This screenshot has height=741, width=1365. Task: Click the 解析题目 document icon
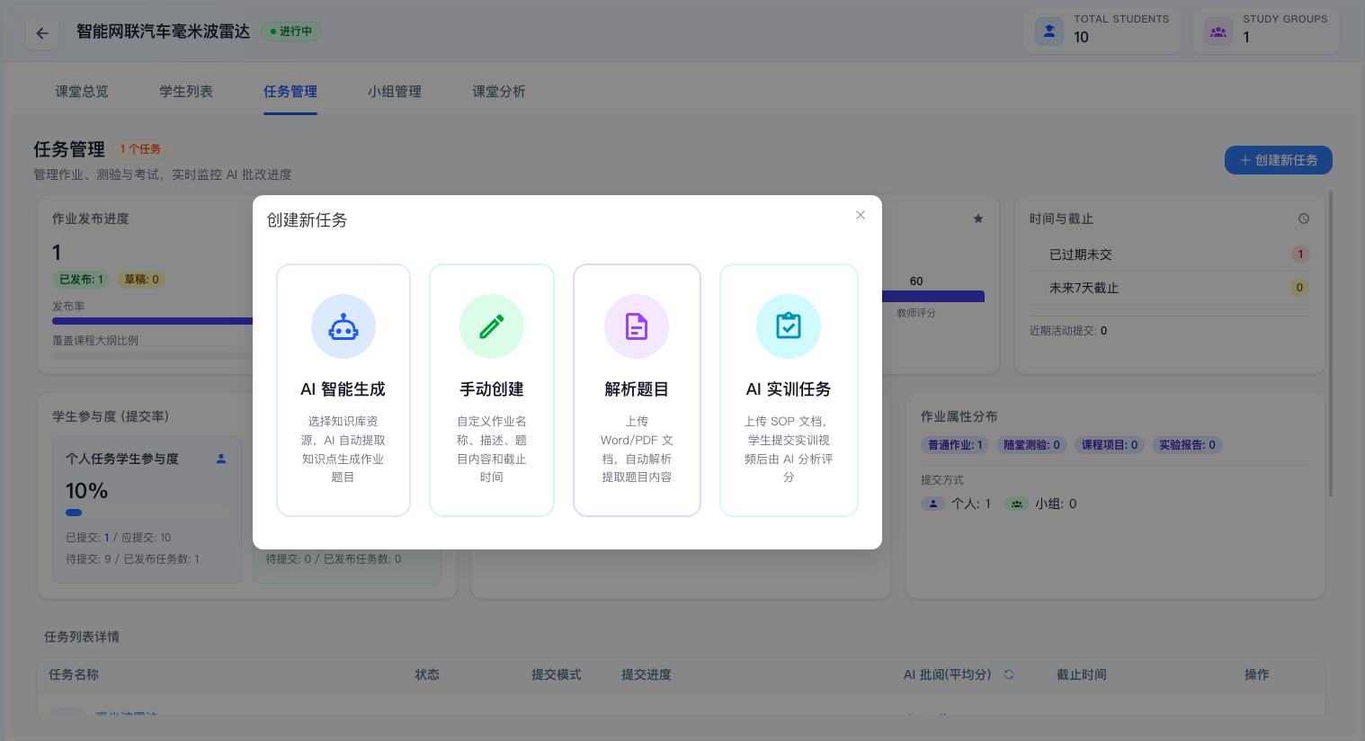pyautogui.click(x=637, y=326)
